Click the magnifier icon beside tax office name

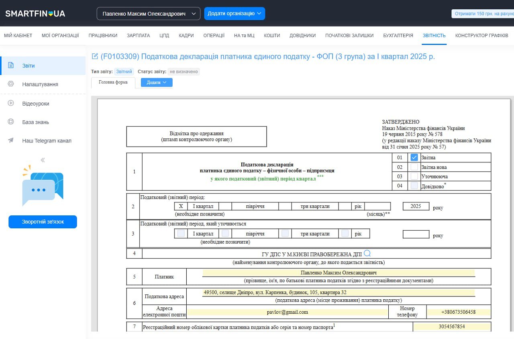click(367, 253)
